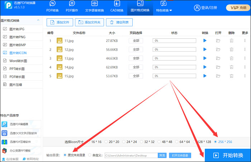This screenshot has width=251, height=162.
Task: Select the 图片格式转换 tab
Action: pyautogui.click(x=140, y=7)
